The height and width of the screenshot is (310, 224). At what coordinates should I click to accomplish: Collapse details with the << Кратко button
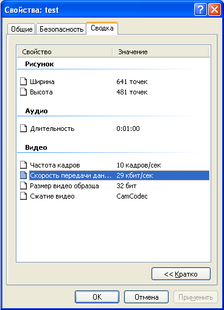click(x=181, y=274)
